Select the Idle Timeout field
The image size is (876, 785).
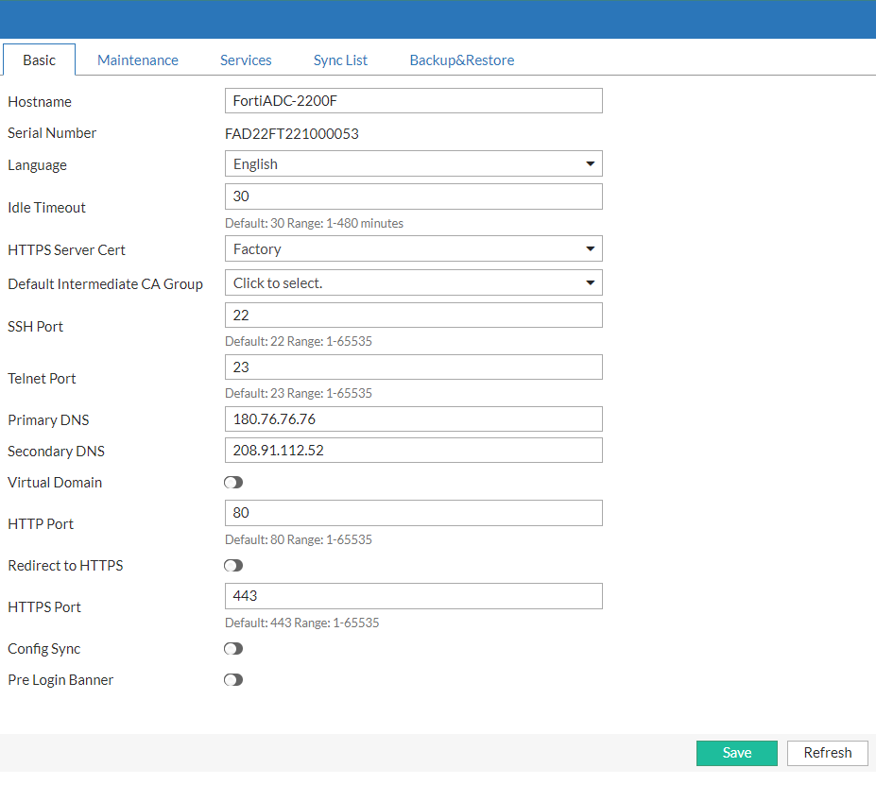point(413,196)
